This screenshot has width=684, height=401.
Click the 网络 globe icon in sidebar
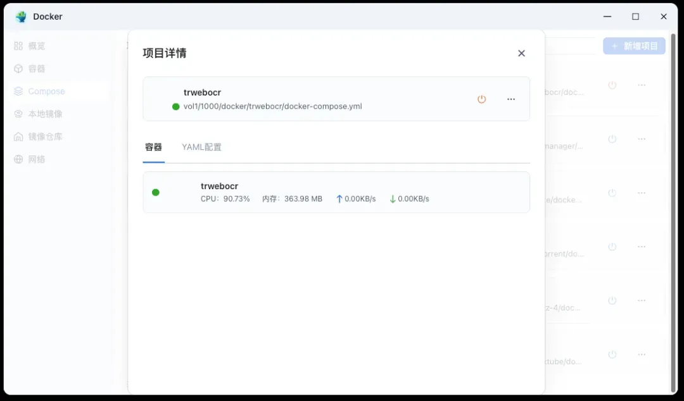(x=18, y=159)
